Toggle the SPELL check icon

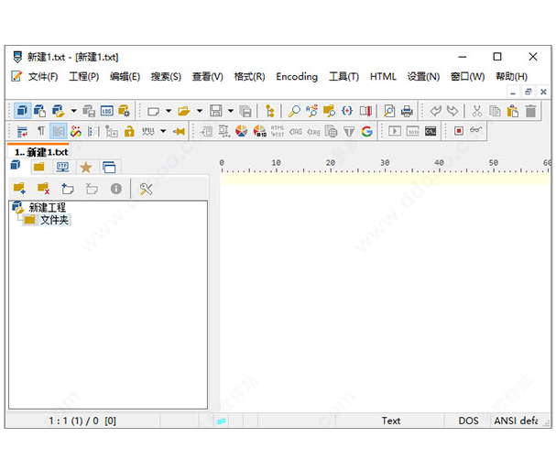pos(147,132)
